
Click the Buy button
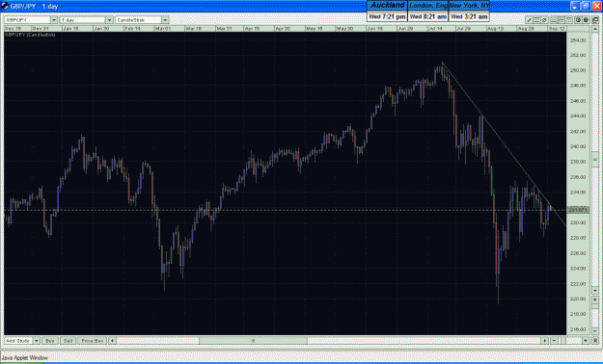click(x=50, y=341)
